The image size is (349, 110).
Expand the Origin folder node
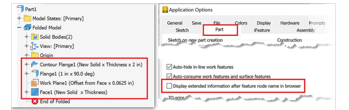pos(27,55)
